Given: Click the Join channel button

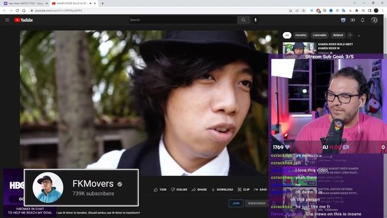Looking at the screenshot, I should [236, 203].
